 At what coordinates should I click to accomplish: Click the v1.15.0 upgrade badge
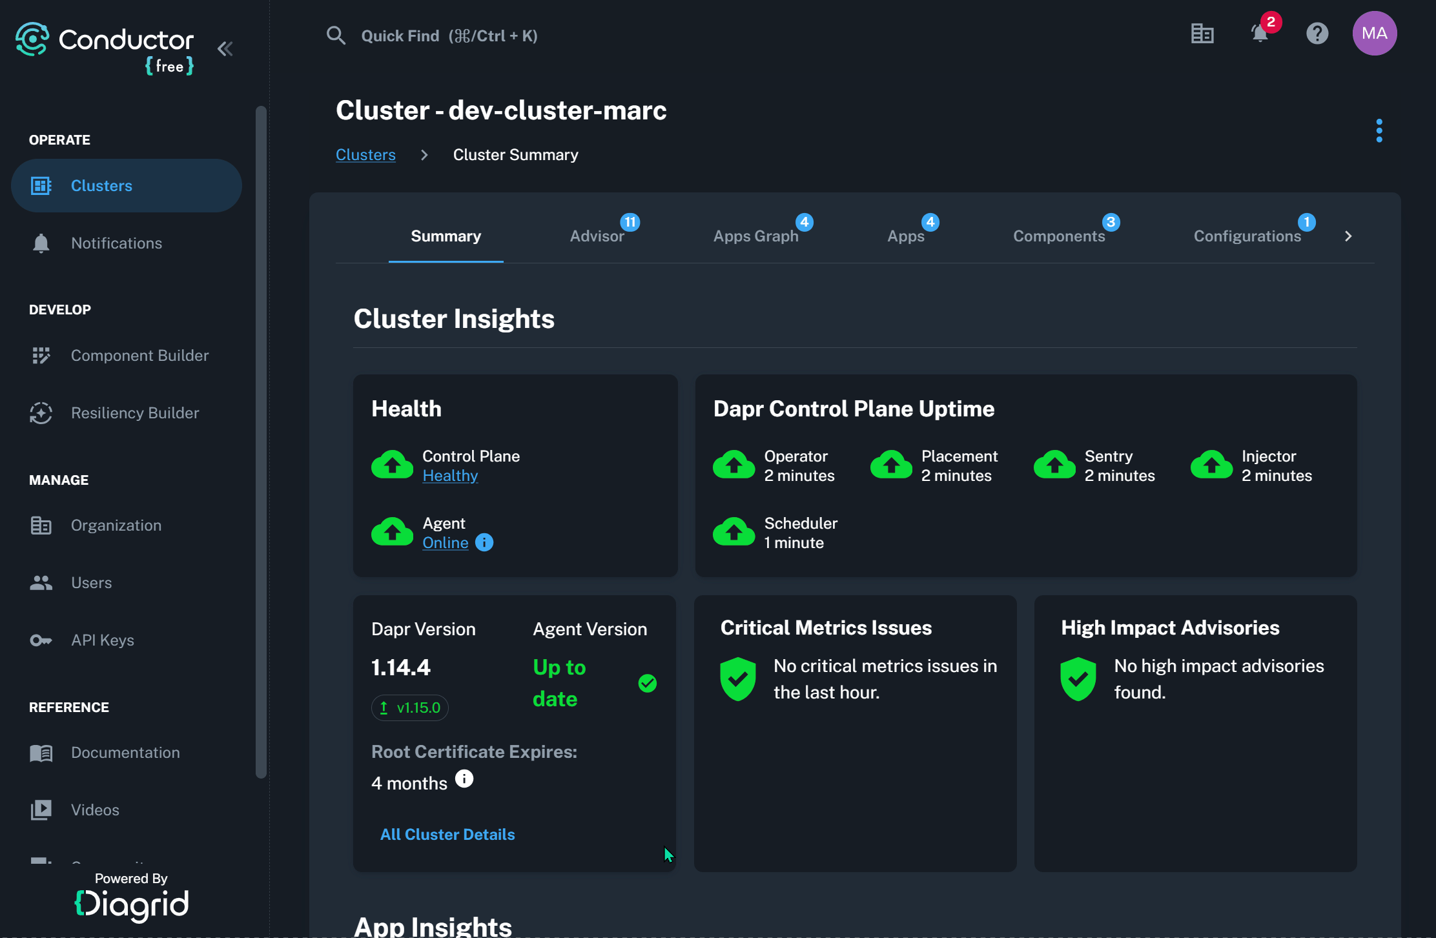pos(410,708)
